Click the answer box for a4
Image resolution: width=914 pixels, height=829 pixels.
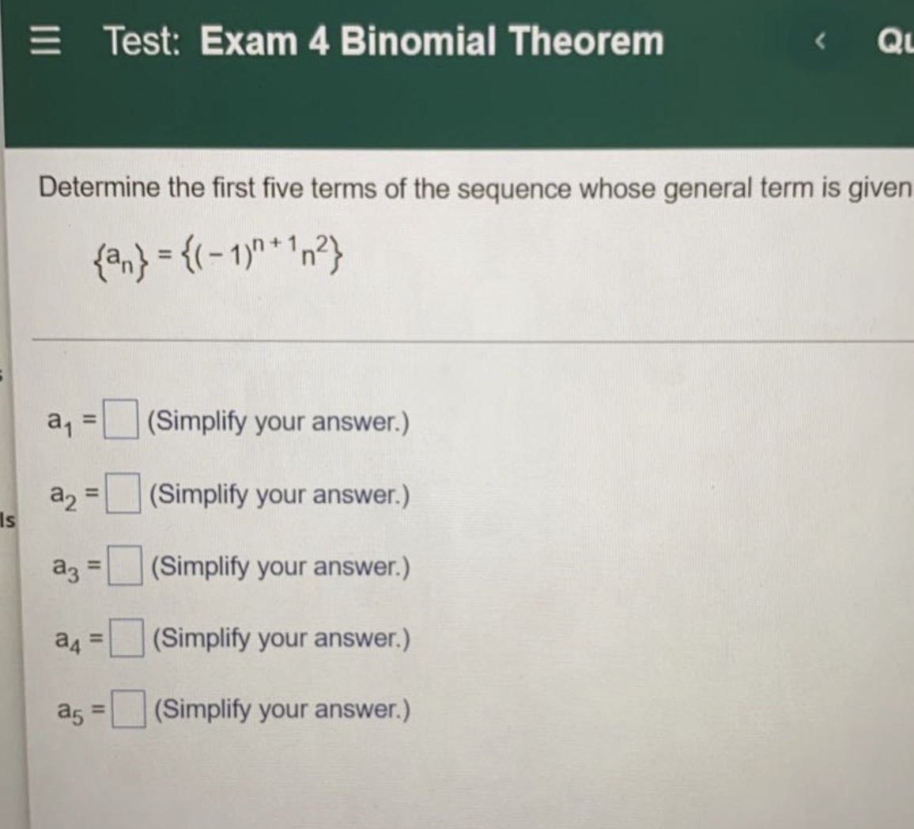(x=127, y=635)
